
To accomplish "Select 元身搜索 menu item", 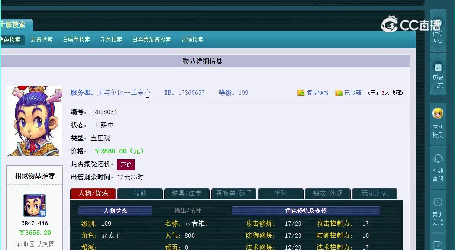I will tap(111, 39).
